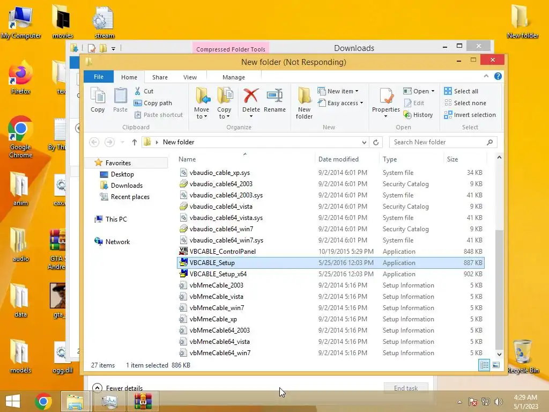The width and height of the screenshot is (549, 412).
Task: Click the Cut scissors command
Action: coord(144,91)
